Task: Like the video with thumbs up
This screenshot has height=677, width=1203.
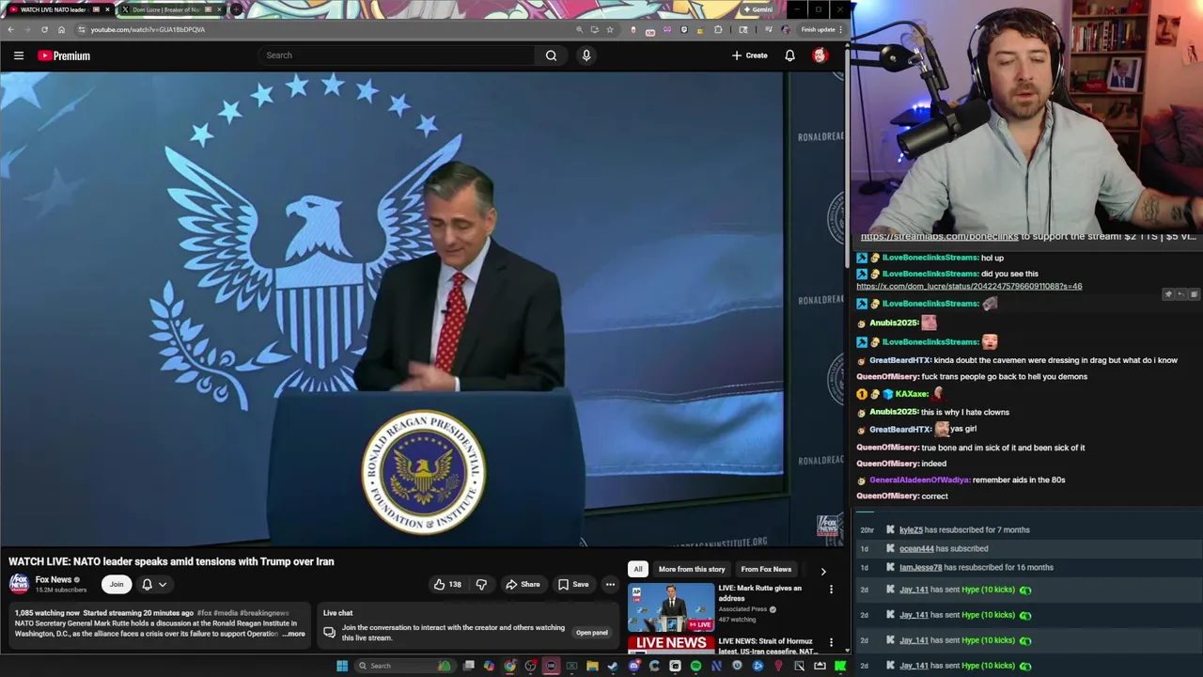Action: (447, 585)
